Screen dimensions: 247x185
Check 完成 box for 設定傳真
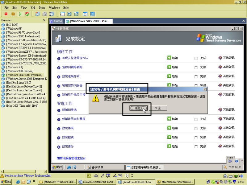pyautogui.click(x=196, y=128)
